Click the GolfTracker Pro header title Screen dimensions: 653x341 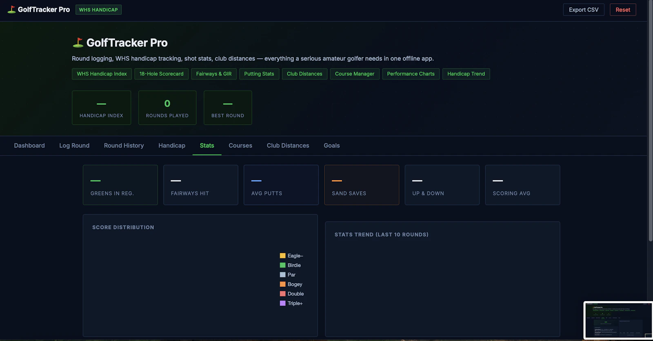[x=44, y=9]
